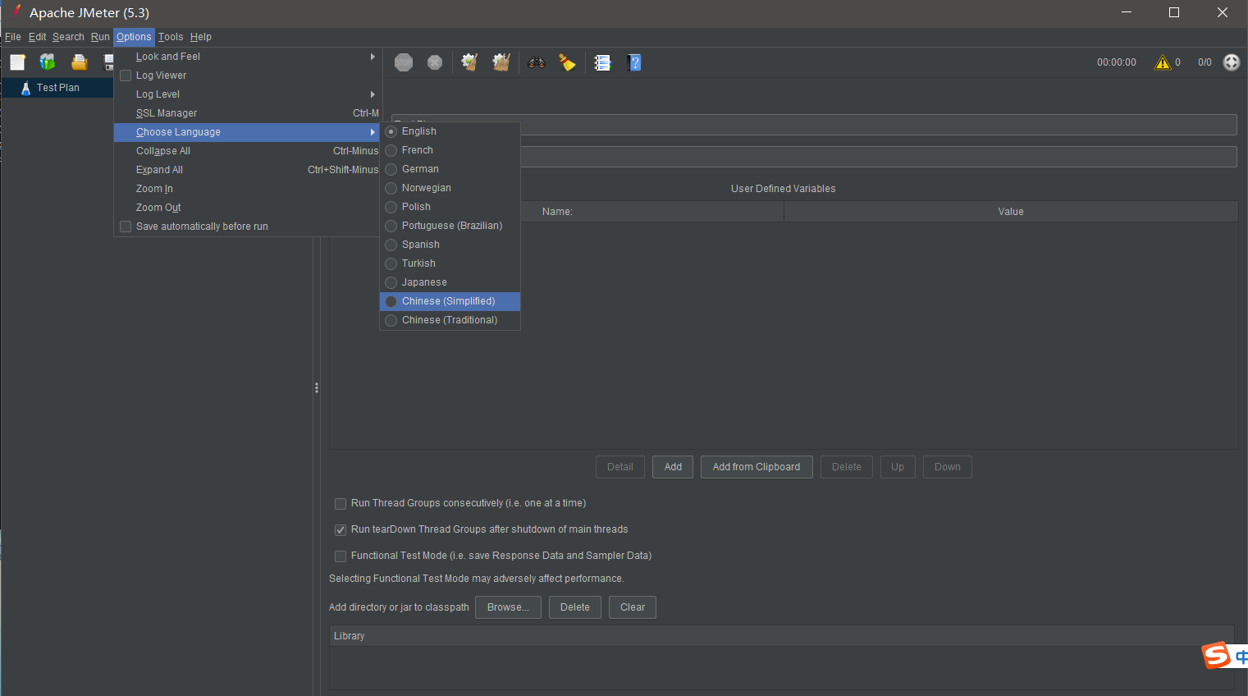Open the Help book icon
Screen dimensions: 1248x696
634,62
